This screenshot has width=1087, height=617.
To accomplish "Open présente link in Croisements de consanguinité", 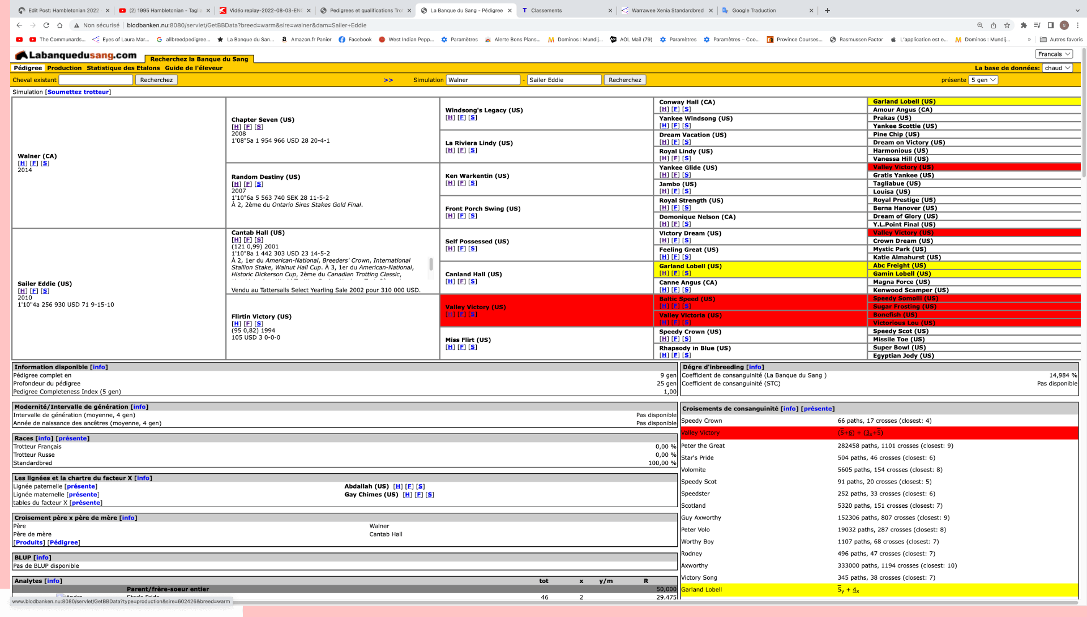I will point(818,409).
